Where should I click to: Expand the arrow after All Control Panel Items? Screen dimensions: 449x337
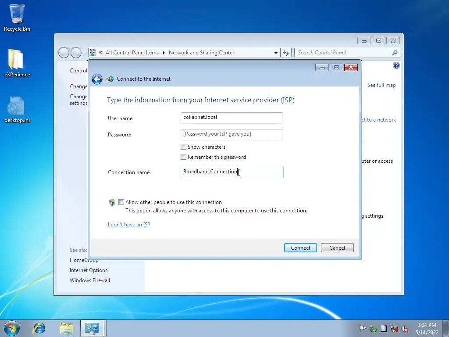(x=164, y=53)
